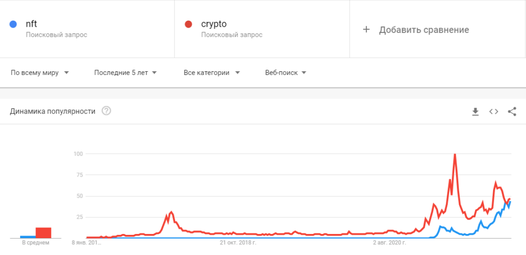Image resolution: width=526 pixels, height=255 pixels.
Task: Click the blue average bar for nft
Action: pos(28,237)
